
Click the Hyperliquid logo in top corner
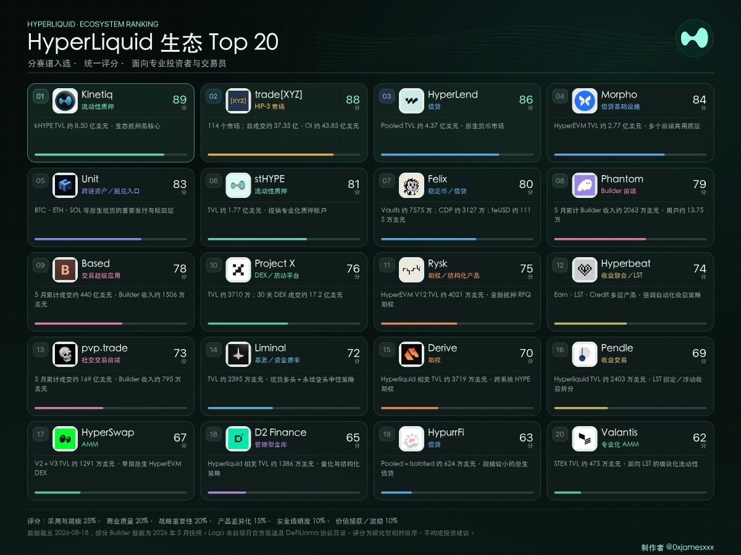[695, 38]
